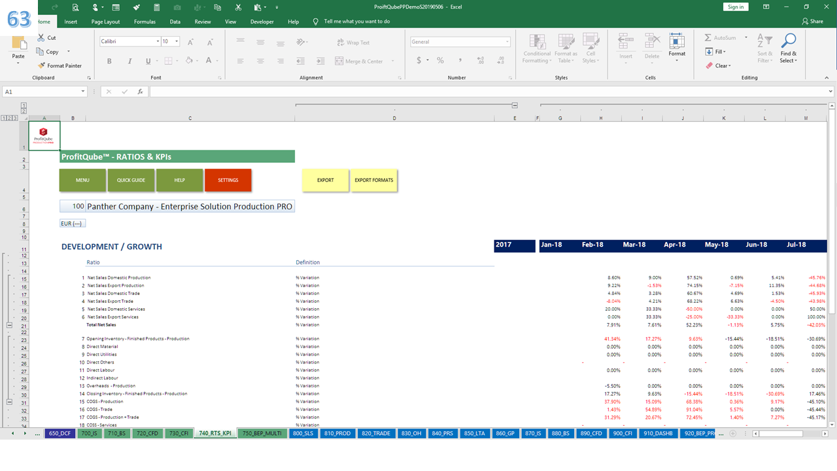Open the Formulas ribbon tab

coord(145,22)
